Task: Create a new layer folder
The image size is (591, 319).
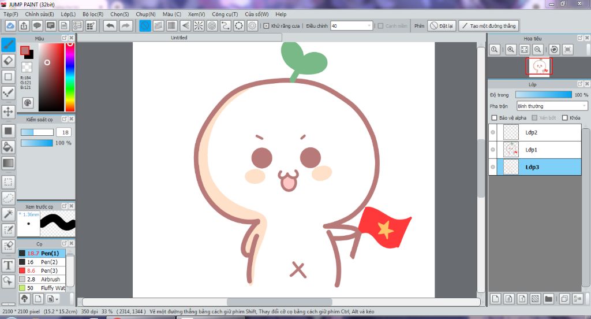Action: (x=549, y=299)
